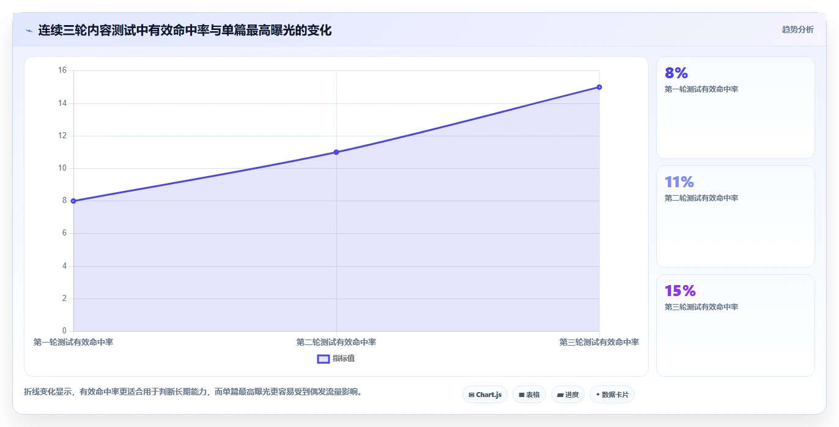
Task: Click the 第二轮测试有效命中率 card caption
Action: coord(701,198)
